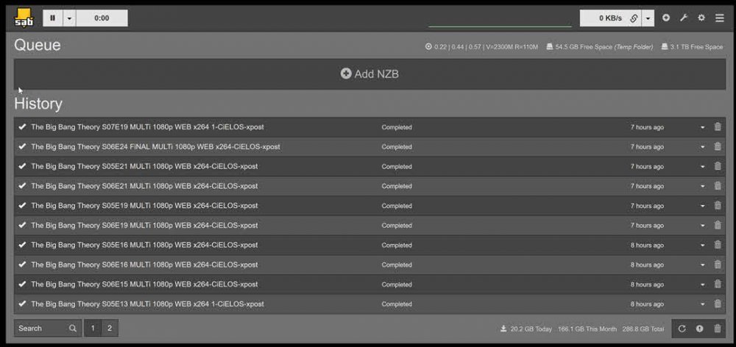The height and width of the screenshot is (347, 736).
Task: Click the exclamation info icon at bottom
Action: [x=699, y=329]
